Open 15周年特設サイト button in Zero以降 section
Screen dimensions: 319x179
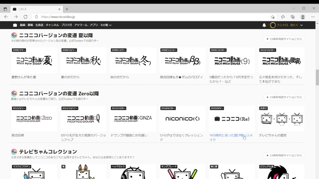click(x=284, y=97)
